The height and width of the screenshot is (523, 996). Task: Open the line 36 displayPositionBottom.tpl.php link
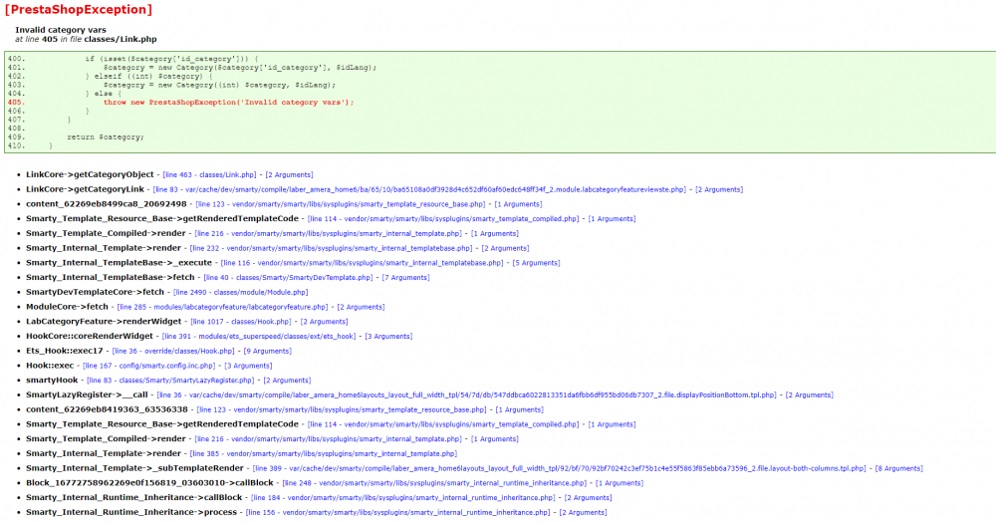click(467, 395)
